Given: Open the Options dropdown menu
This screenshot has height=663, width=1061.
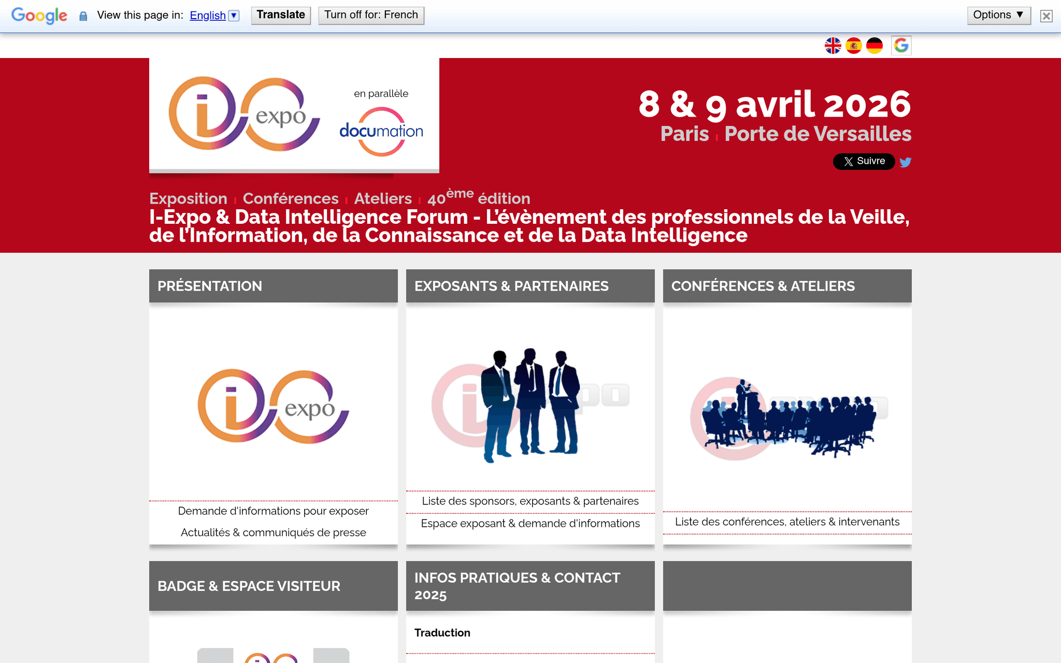Looking at the screenshot, I should 999,15.
